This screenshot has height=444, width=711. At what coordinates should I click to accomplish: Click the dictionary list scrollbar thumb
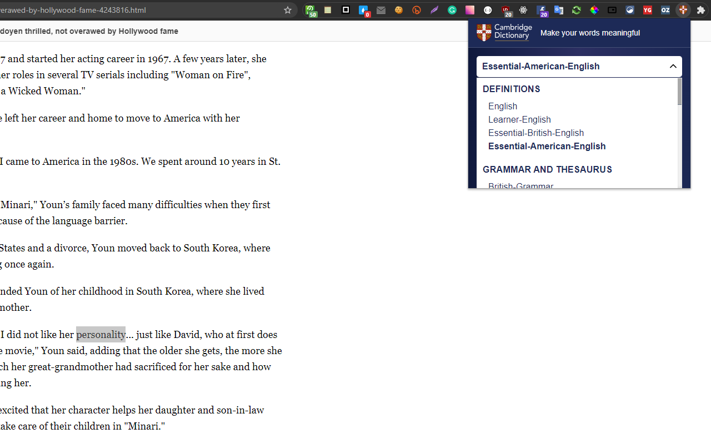click(x=679, y=92)
